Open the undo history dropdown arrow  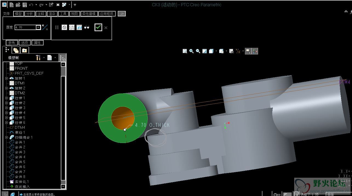coord(36,5)
